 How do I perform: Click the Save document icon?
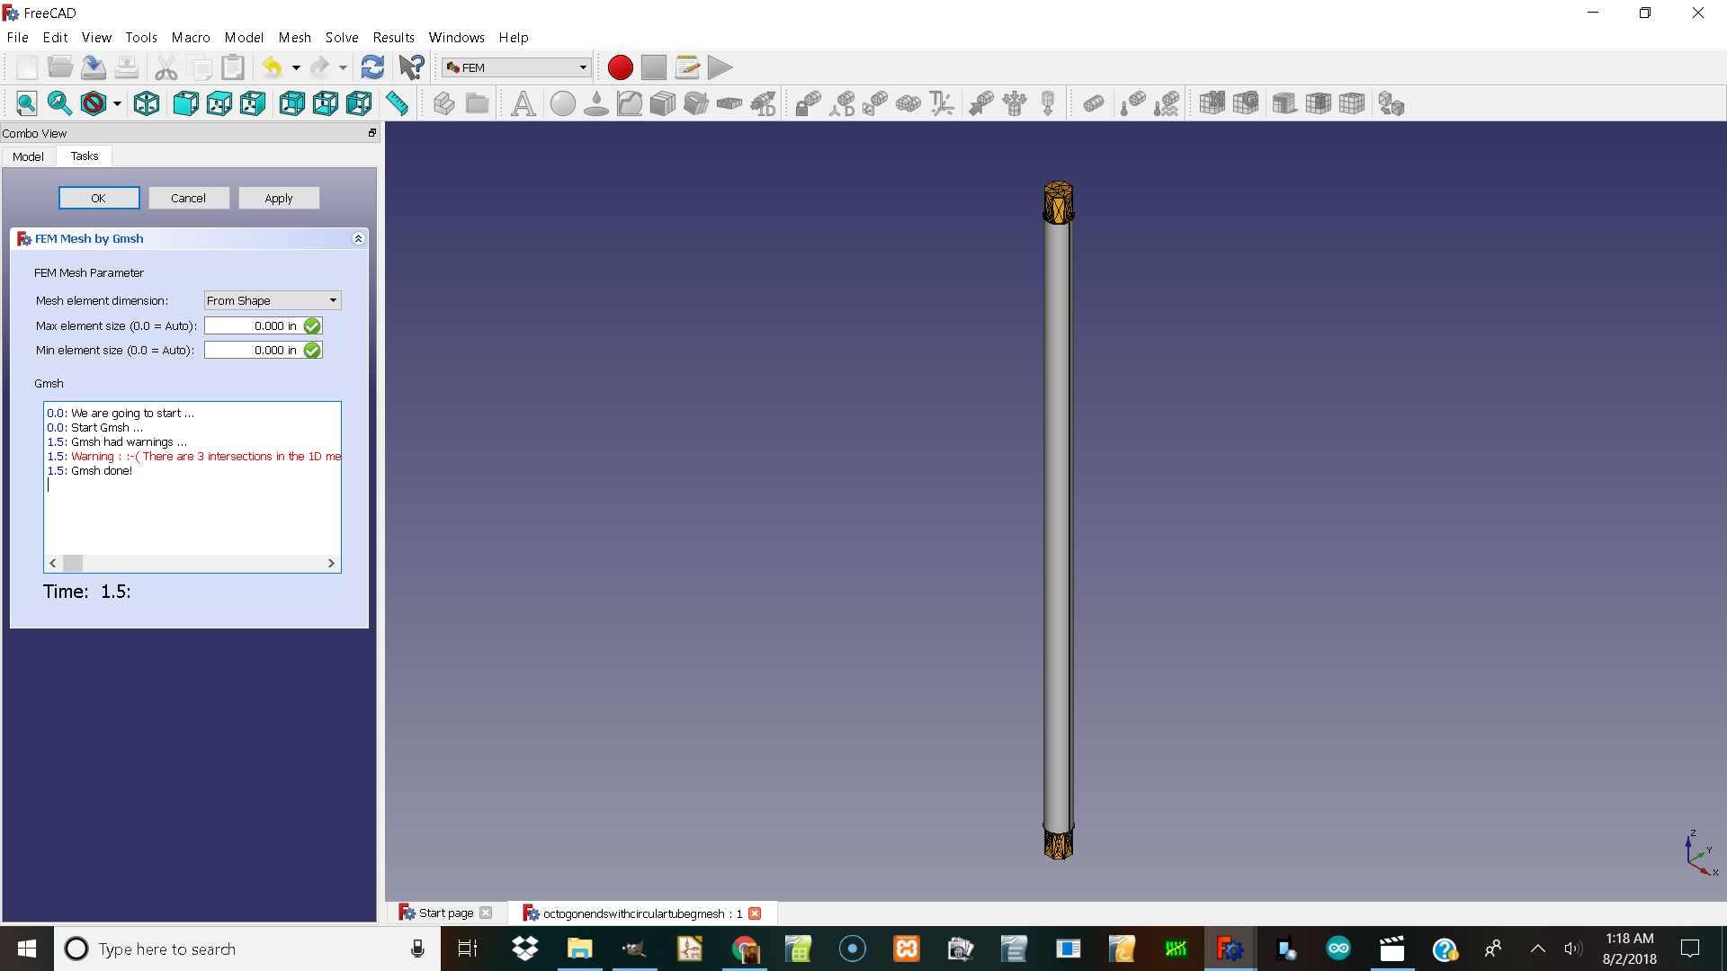[x=94, y=67]
